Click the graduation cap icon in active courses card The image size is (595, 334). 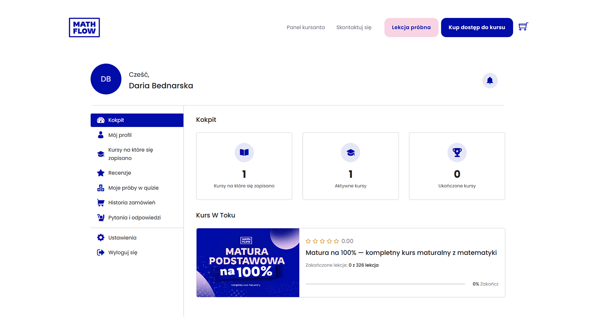(x=350, y=152)
